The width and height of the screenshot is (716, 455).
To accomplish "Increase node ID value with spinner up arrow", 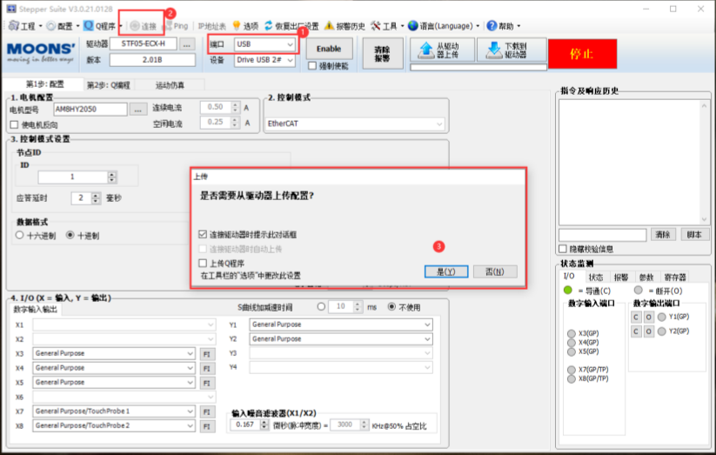I will [x=111, y=173].
